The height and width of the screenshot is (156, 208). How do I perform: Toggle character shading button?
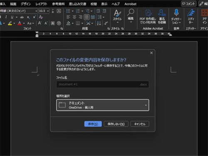(x=52, y=23)
